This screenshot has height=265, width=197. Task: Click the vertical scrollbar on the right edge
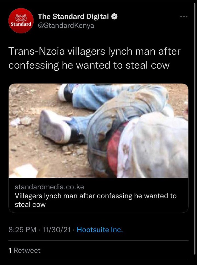(195, 128)
